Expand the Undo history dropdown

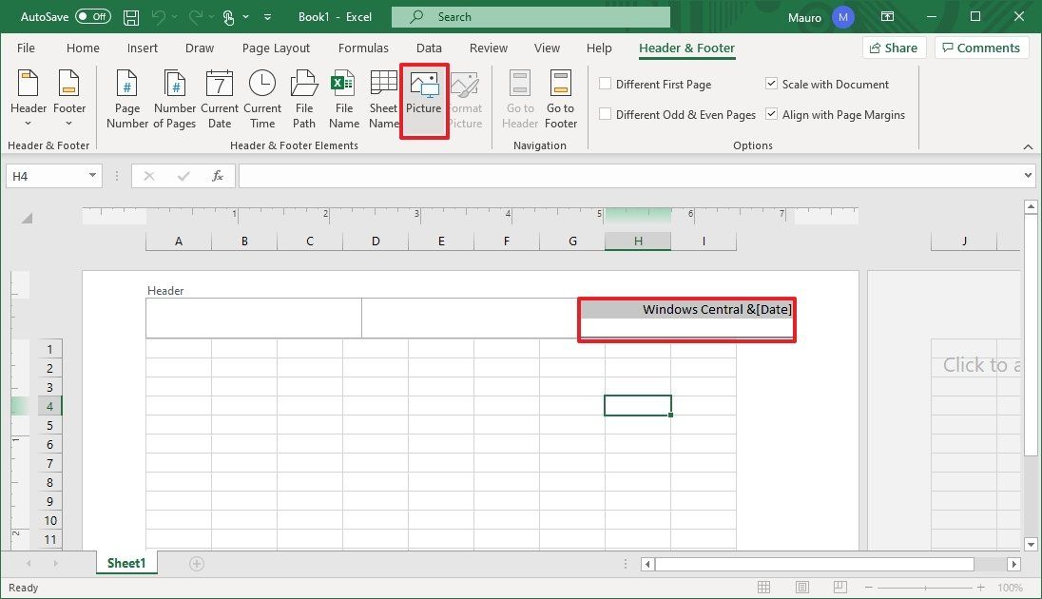click(174, 16)
